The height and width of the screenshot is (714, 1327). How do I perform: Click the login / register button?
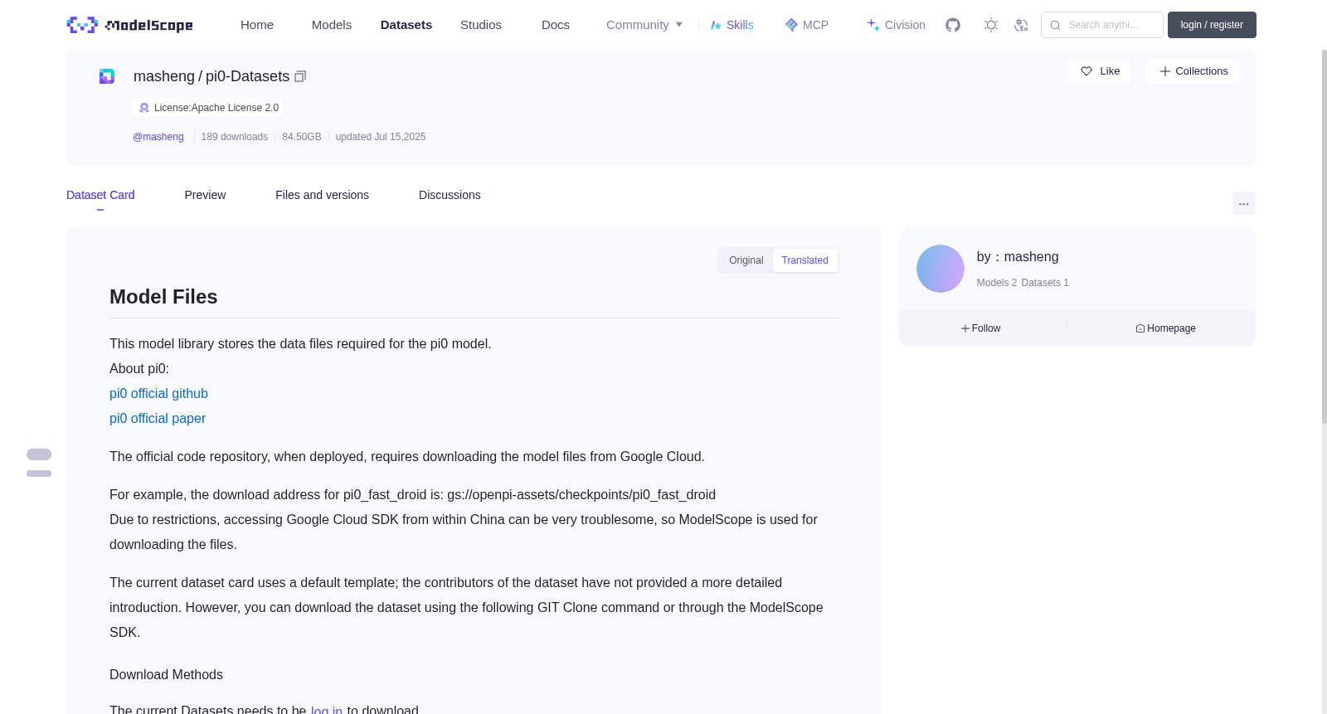(1212, 25)
